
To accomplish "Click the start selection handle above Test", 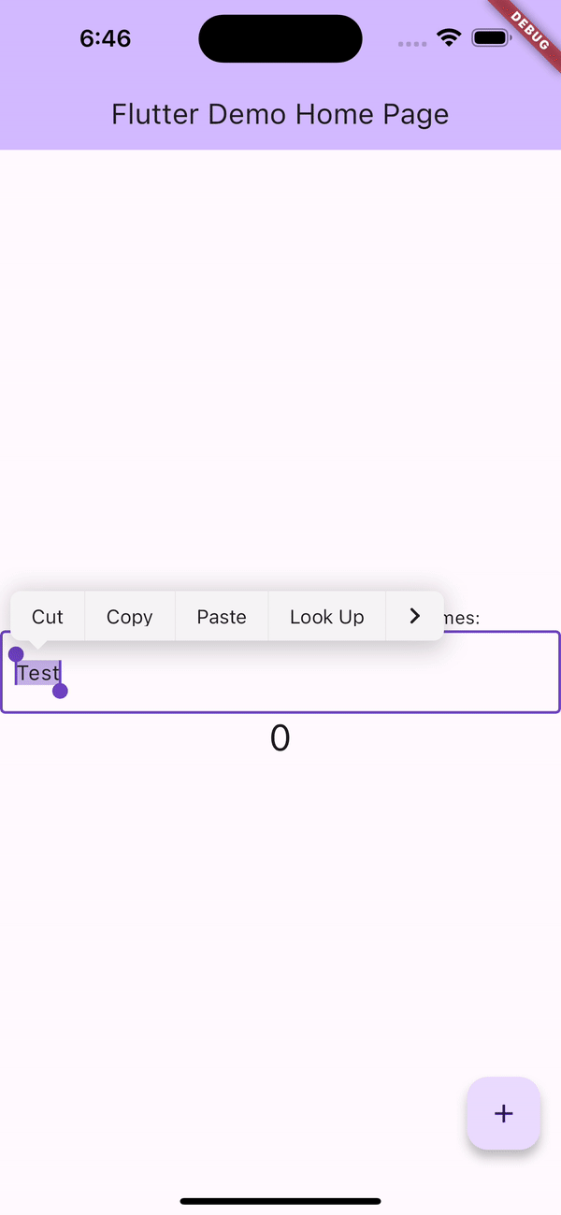I will click(x=16, y=654).
